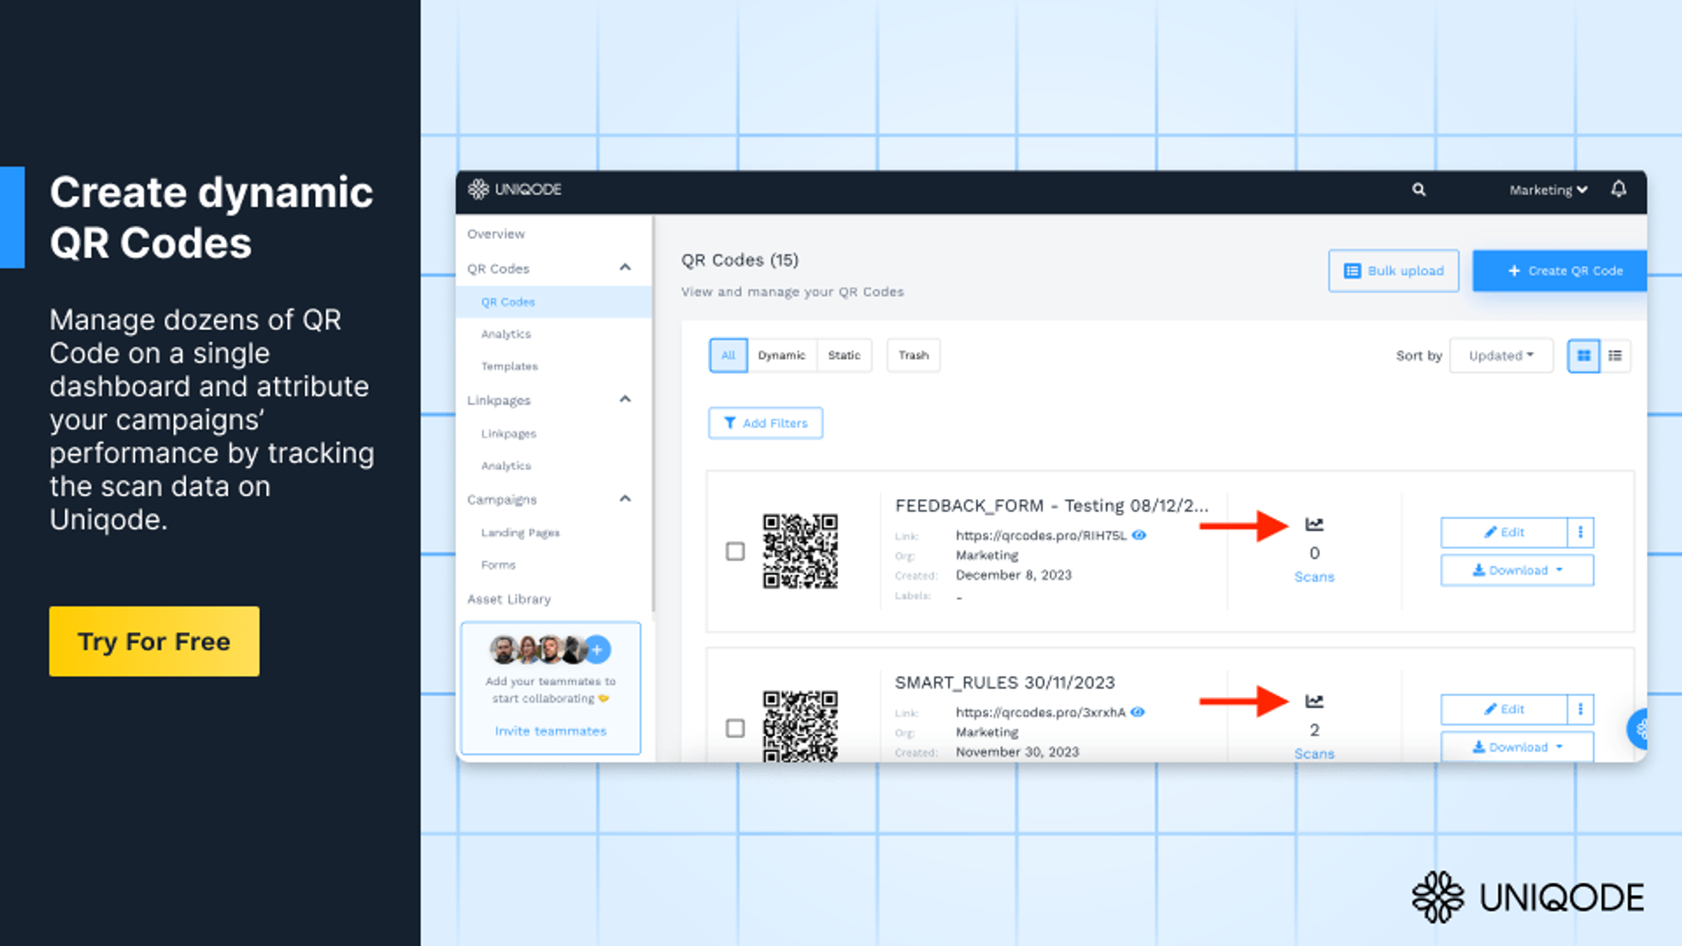Select the SMART_RULES QR code checkbox
Screen dimensions: 1682x946
coord(735,728)
